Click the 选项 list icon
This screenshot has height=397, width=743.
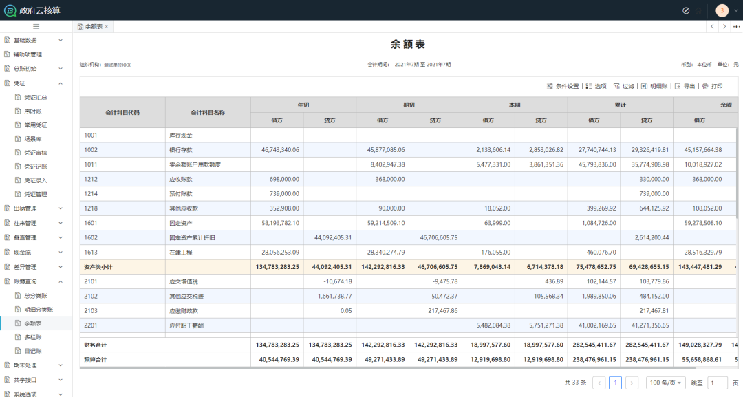588,86
